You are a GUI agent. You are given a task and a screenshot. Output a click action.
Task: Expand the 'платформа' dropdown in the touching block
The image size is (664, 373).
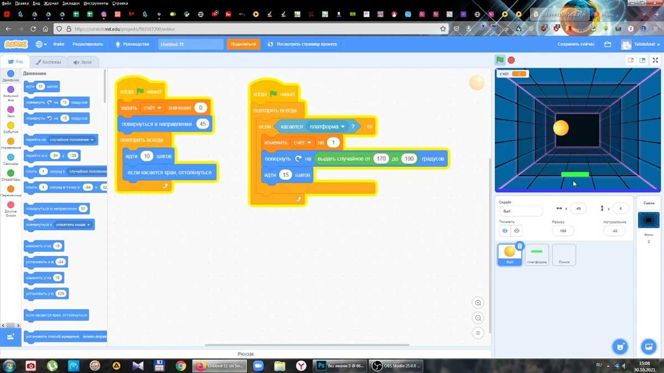pyautogui.click(x=343, y=127)
